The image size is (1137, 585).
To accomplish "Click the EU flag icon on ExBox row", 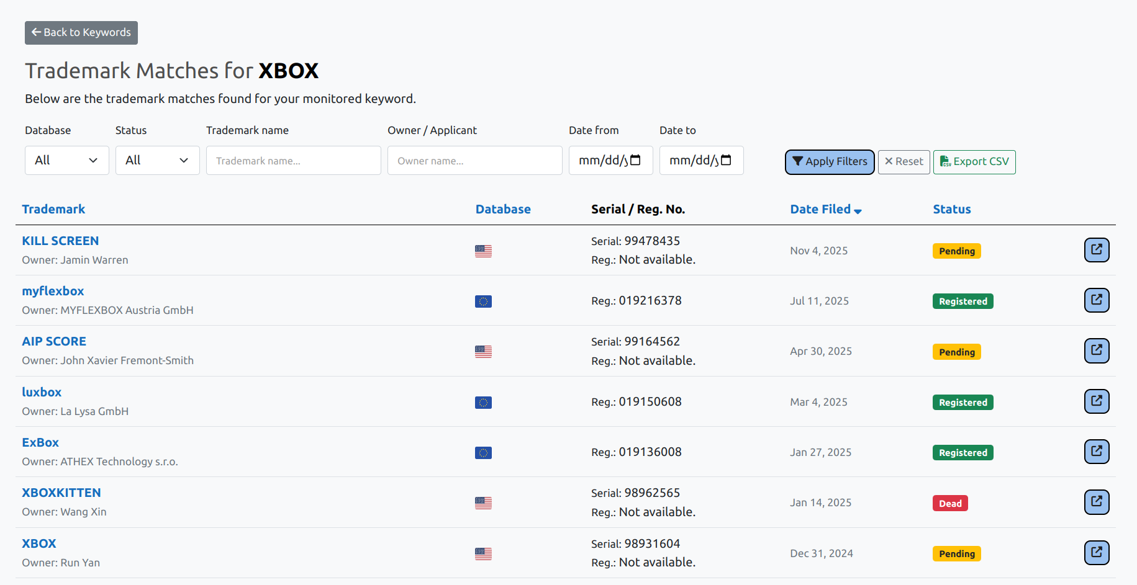I will click(x=484, y=453).
